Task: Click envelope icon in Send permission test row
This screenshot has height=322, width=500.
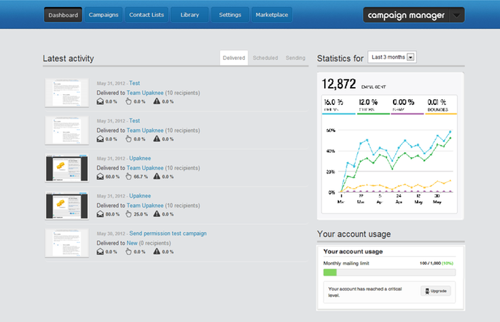Action: [100, 251]
